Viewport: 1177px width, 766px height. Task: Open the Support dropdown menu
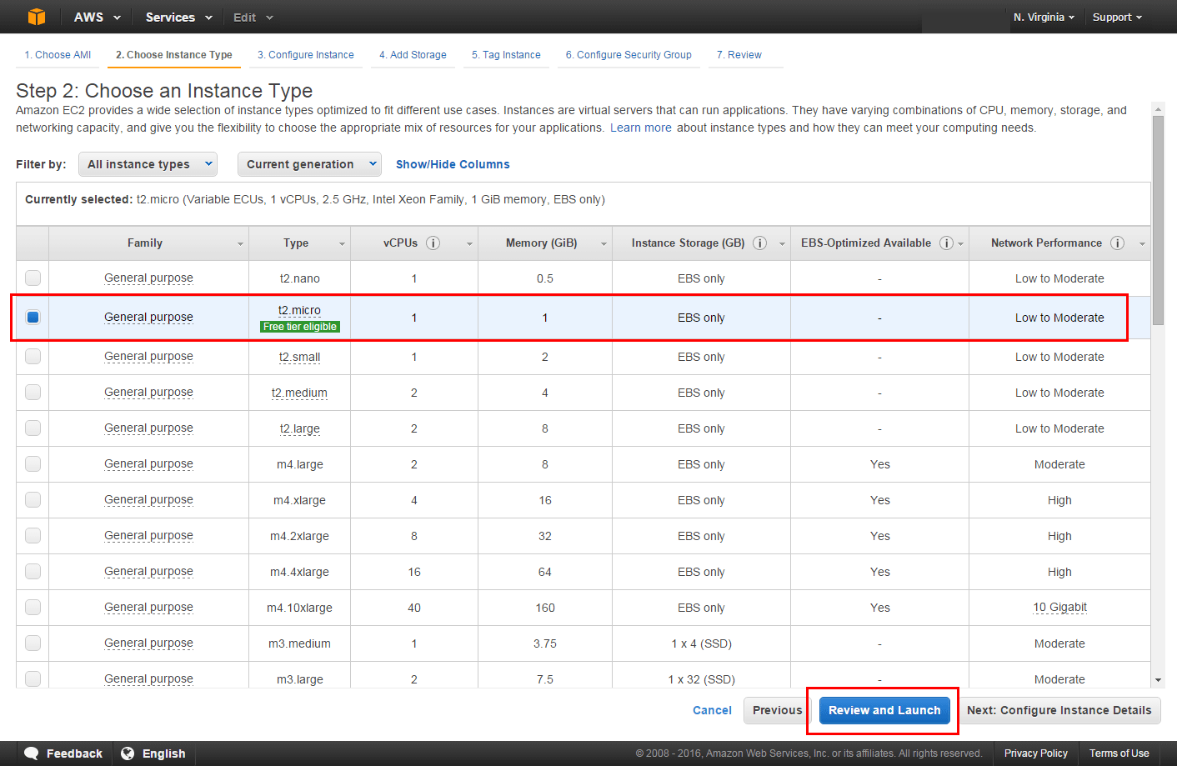[1117, 17]
